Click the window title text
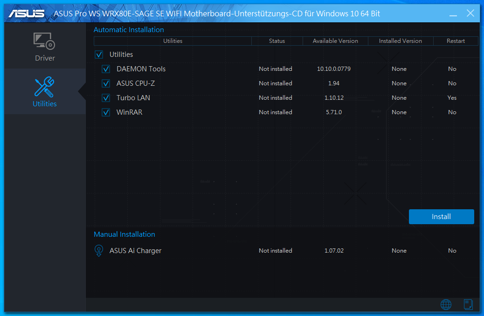484x316 pixels. point(217,14)
